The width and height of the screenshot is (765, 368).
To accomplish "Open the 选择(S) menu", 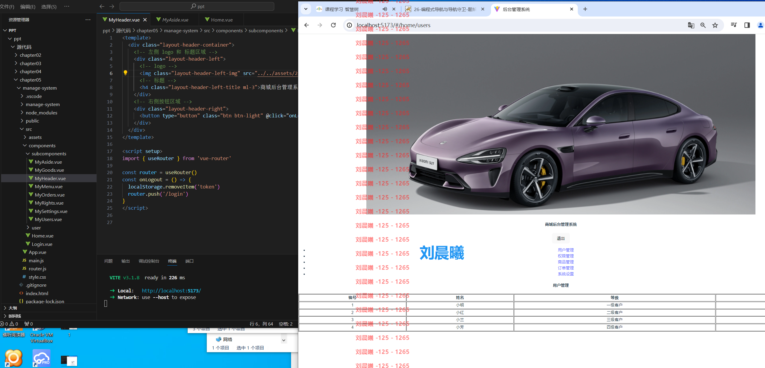I will [x=49, y=7].
